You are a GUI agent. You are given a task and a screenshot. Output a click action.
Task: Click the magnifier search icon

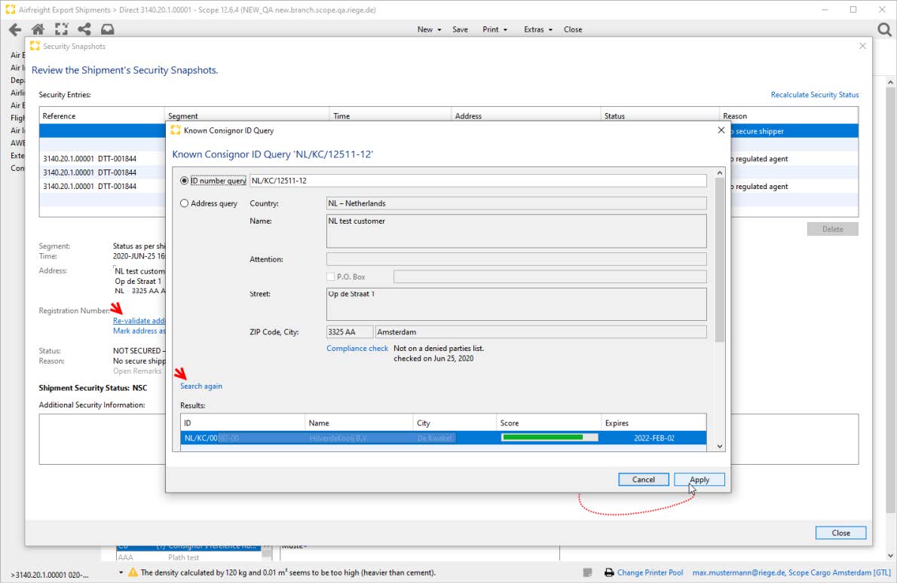tap(885, 29)
